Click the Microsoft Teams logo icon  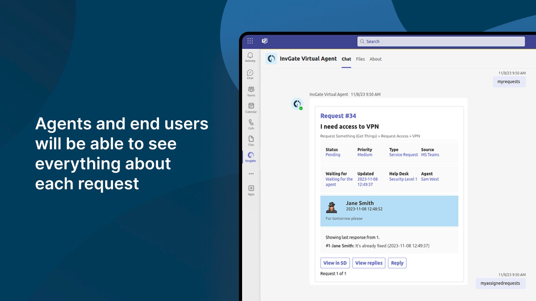pyautogui.click(x=265, y=41)
